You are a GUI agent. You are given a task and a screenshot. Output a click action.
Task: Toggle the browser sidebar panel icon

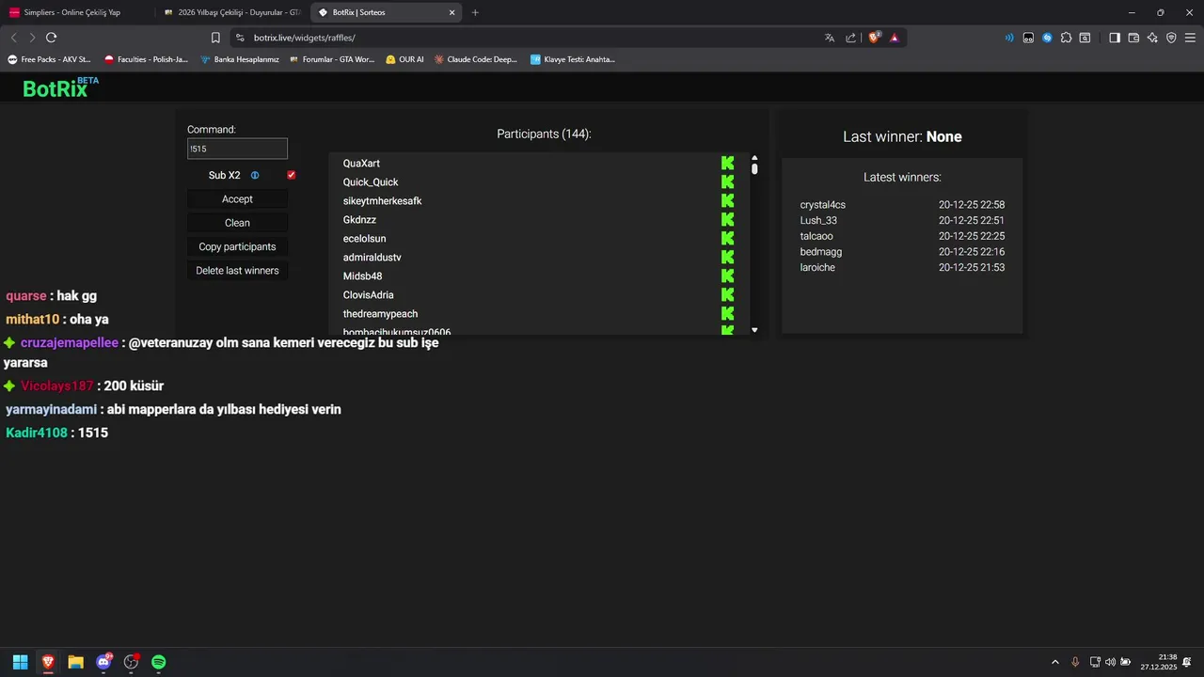[1115, 38]
